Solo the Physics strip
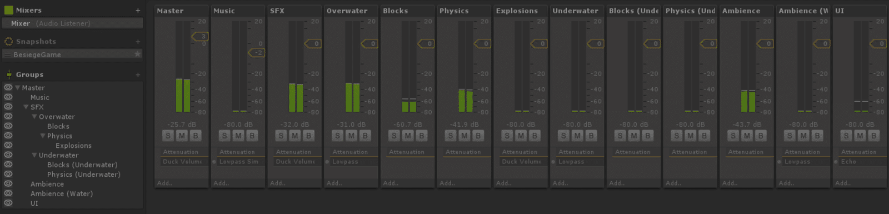This screenshot has height=214, width=889. point(451,136)
